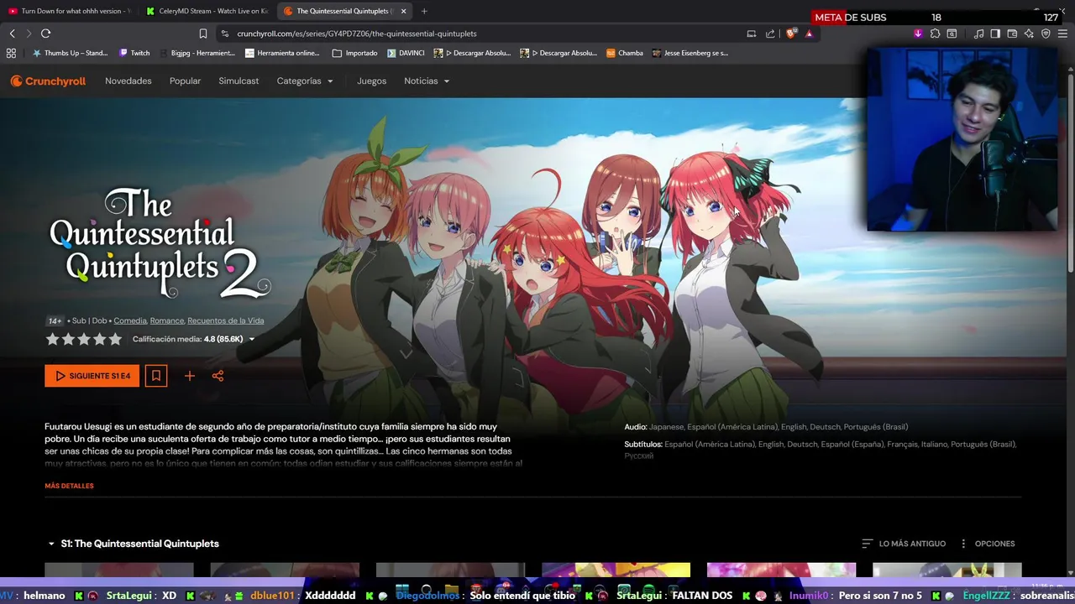Open site settings icon in address bar
The image size is (1075, 604).
coord(224,34)
